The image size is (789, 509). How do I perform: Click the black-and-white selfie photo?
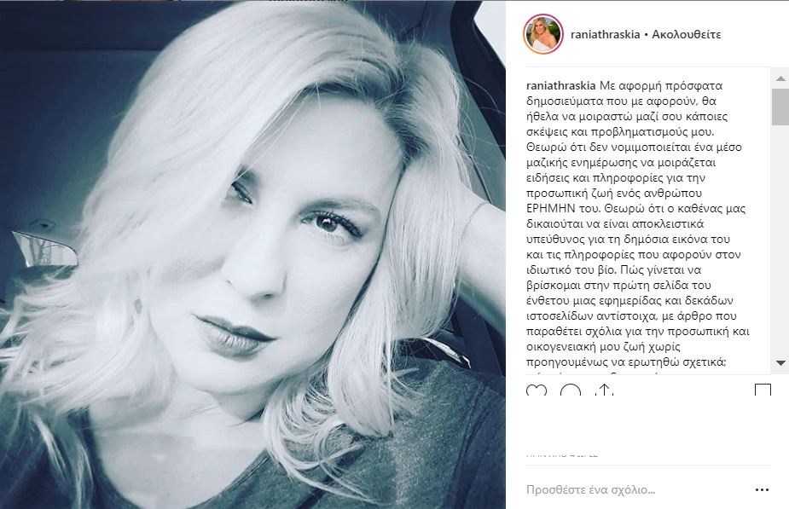click(252, 254)
